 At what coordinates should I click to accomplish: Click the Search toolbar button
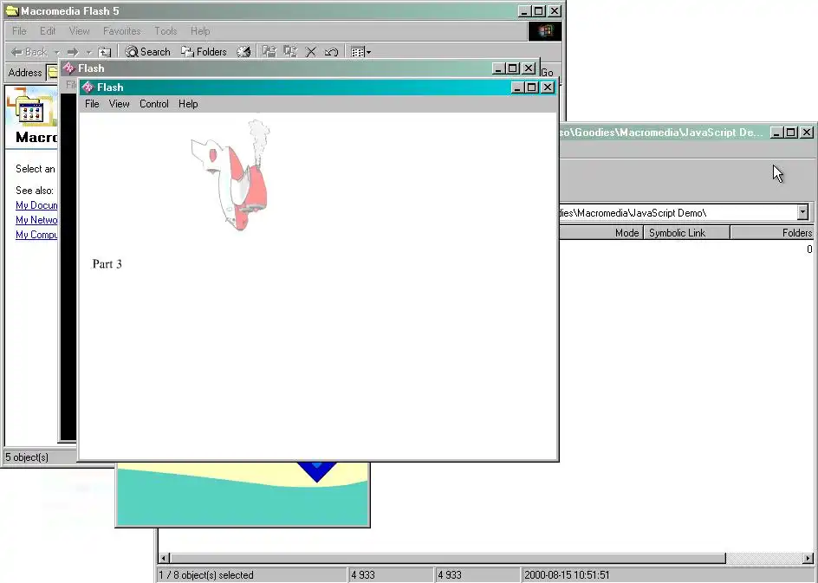pos(148,52)
